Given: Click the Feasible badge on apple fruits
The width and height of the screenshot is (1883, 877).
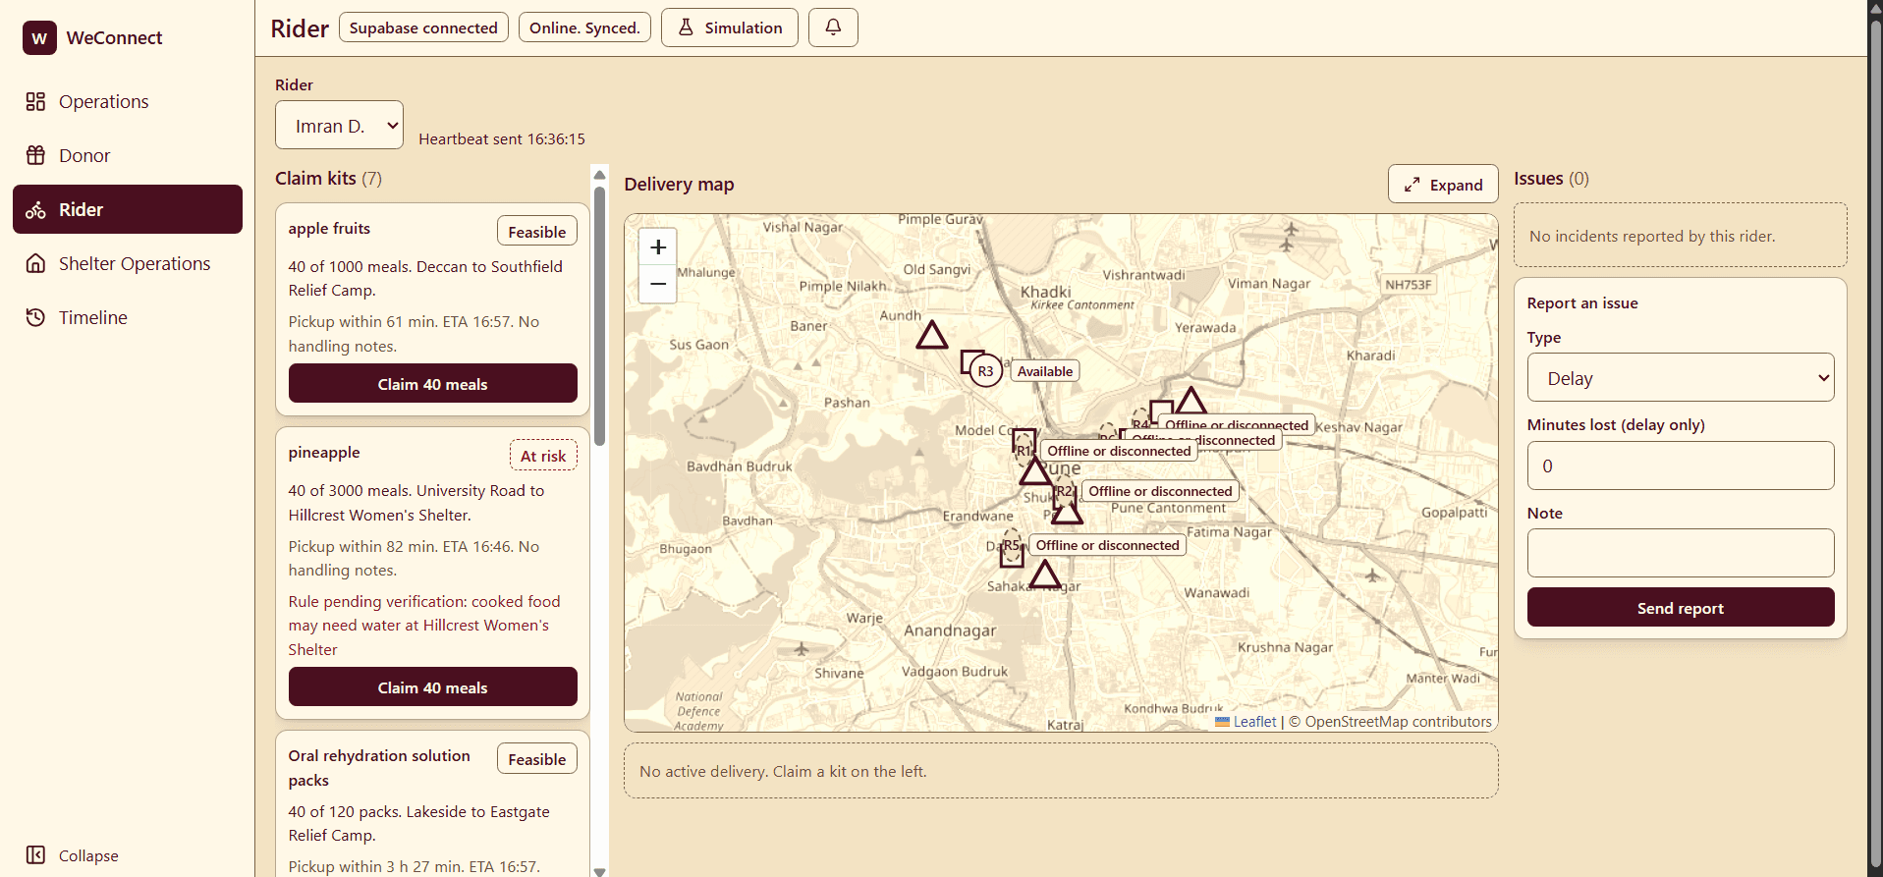Looking at the screenshot, I should pos(537,232).
